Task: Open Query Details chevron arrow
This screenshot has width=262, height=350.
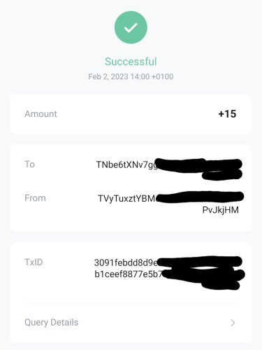Action: tap(233, 323)
